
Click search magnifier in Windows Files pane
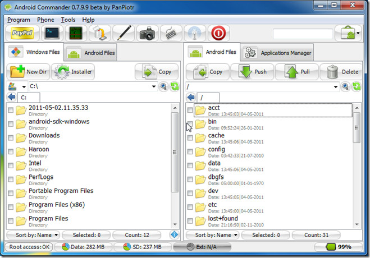point(163,86)
